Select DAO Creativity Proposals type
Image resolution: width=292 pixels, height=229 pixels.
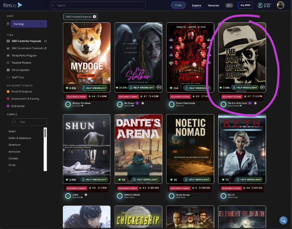pos(26,41)
